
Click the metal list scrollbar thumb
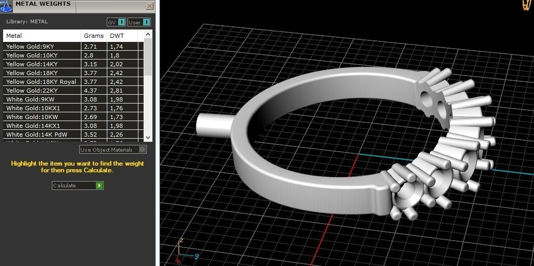(148, 56)
